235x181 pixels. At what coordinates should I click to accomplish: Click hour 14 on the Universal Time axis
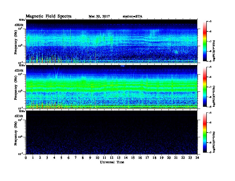[126, 158]
